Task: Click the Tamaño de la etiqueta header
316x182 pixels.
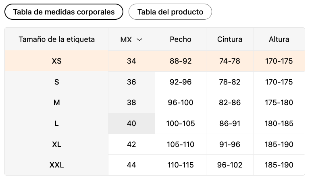Action: tap(56, 39)
